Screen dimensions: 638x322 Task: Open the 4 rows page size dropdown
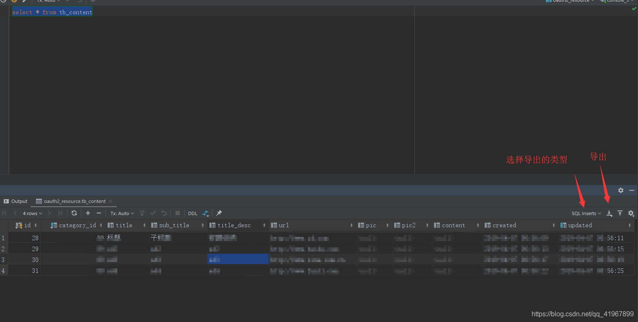pyautogui.click(x=33, y=213)
